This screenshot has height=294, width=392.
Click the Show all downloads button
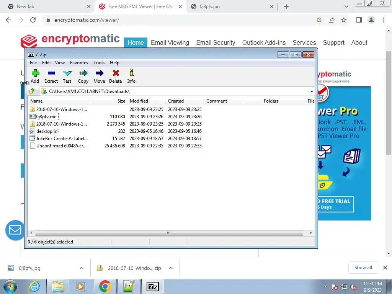pos(363,268)
